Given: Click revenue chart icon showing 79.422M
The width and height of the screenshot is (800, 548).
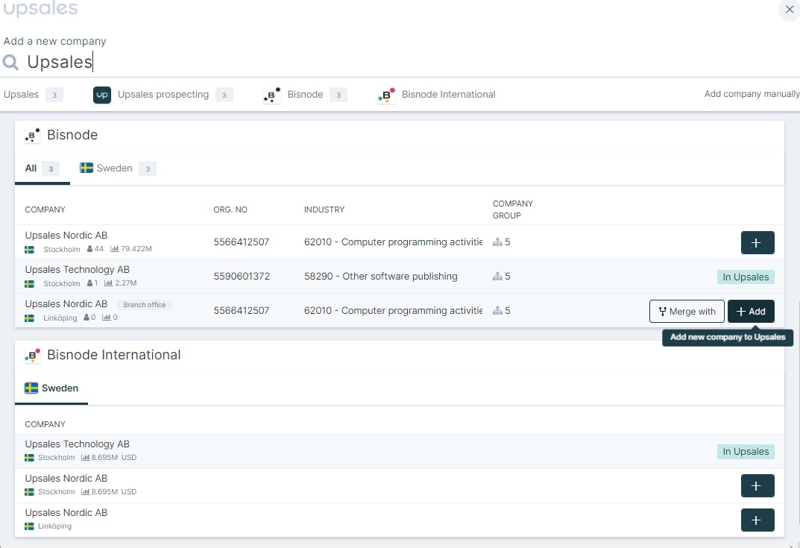Looking at the screenshot, I should pos(114,249).
